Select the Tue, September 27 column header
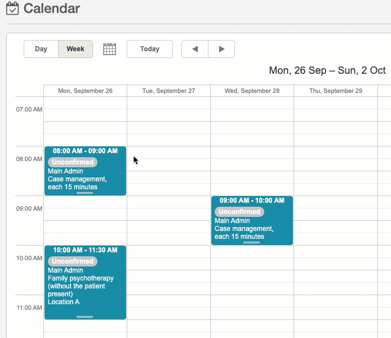This screenshot has width=391, height=338. (168, 91)
